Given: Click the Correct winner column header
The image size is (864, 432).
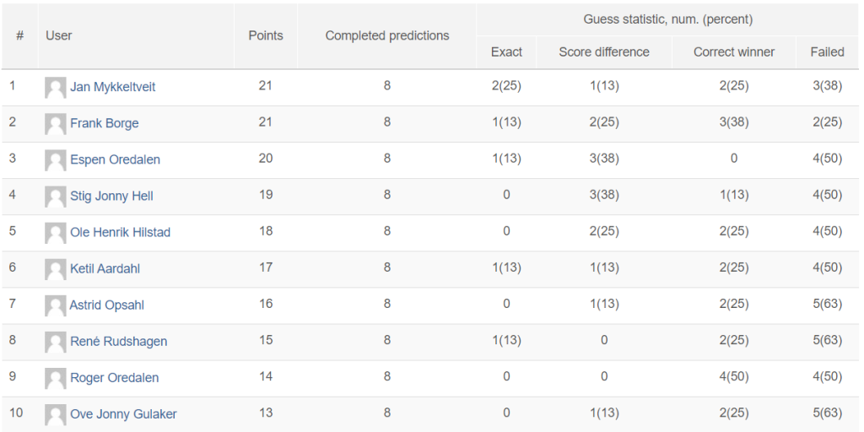Looking at the screenshot, I should pyautogui.click(x=734, y=51).
